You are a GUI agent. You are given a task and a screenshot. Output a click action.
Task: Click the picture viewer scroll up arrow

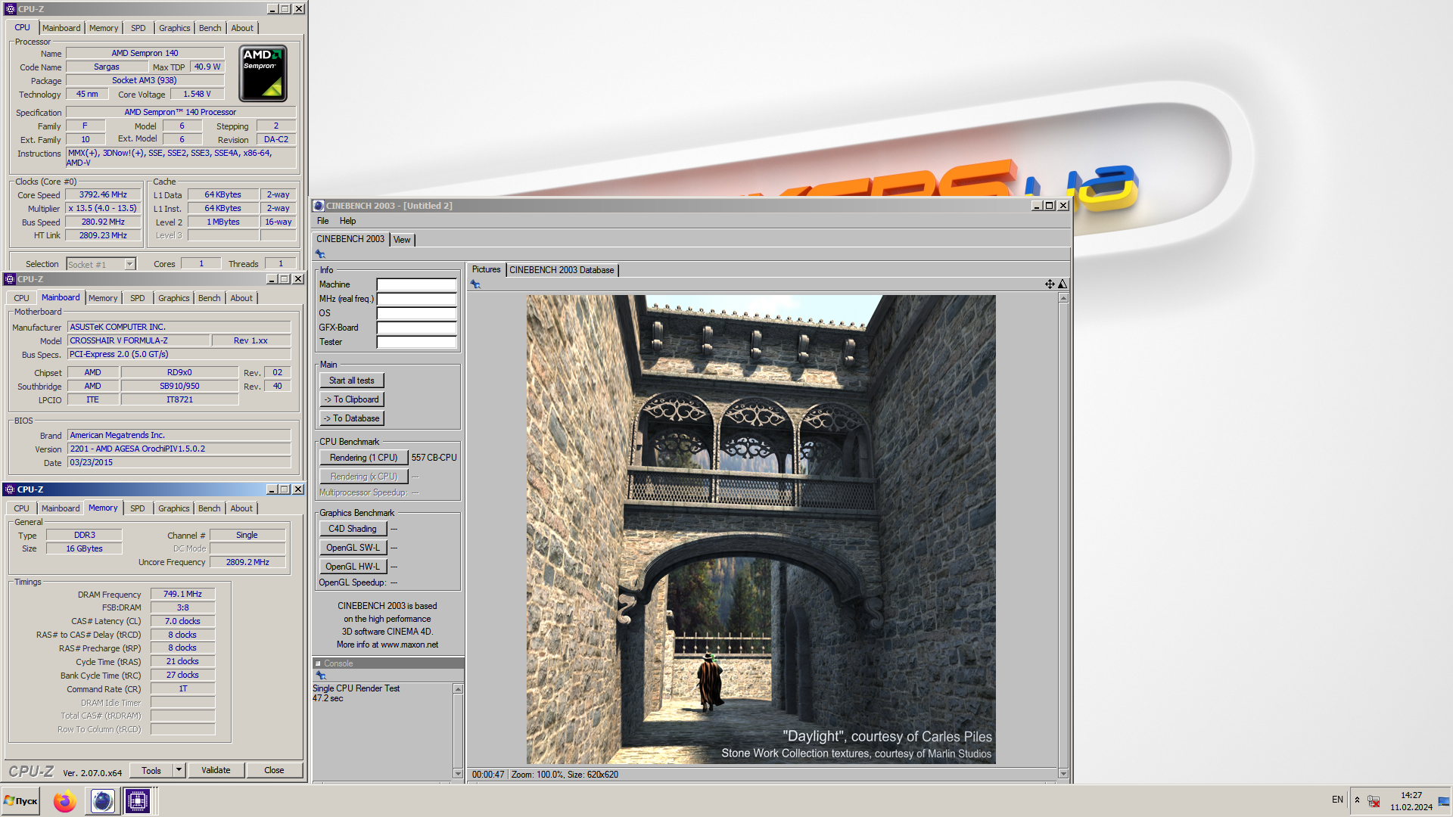pos(1063,298)
